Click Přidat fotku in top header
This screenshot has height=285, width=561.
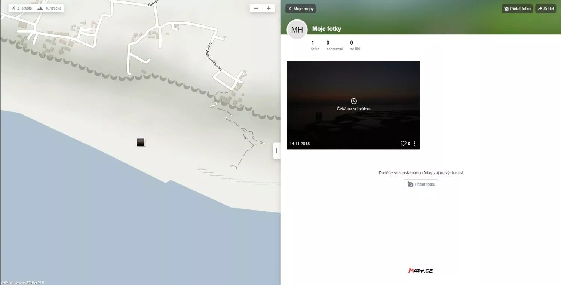(517, 9)
